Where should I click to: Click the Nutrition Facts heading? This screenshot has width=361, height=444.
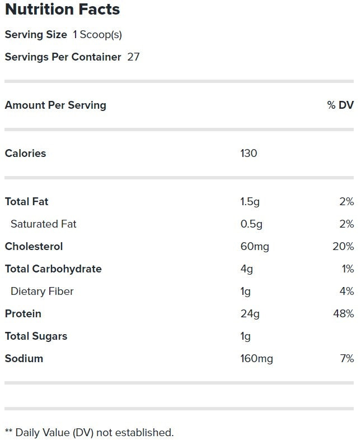[x=62, y=10]
